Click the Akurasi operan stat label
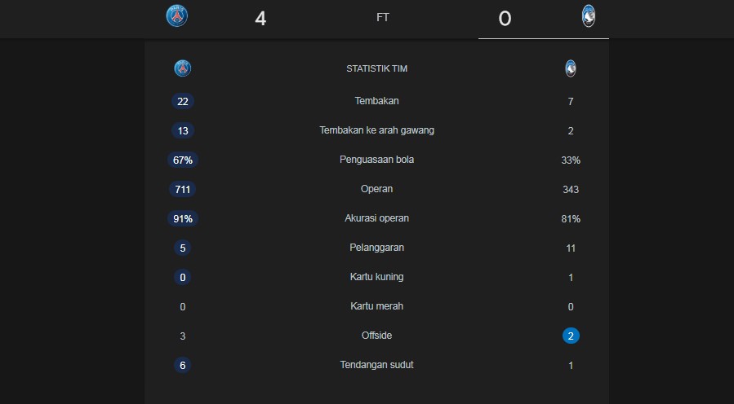Screen dimensions: 734x404 point(377,218)
